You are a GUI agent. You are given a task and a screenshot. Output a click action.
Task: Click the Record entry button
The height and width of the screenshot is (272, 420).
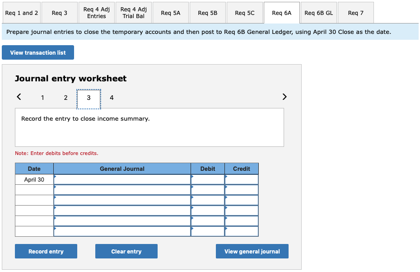[x=46, y=251]
